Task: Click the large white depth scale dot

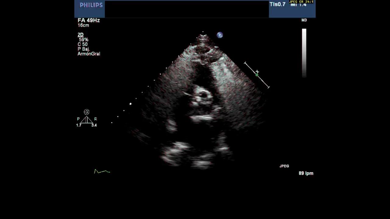Action: coord(130,104)
